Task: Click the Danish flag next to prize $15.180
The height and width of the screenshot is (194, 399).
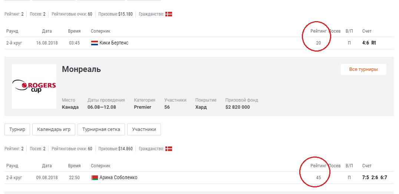Action: (169, 14)
